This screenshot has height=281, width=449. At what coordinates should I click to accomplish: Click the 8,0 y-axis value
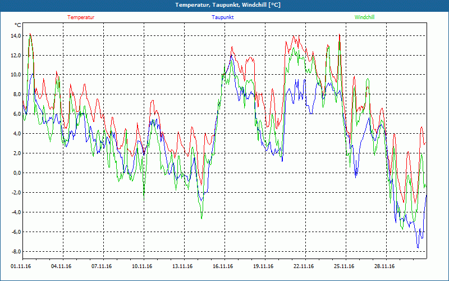(x=17, y=94)
